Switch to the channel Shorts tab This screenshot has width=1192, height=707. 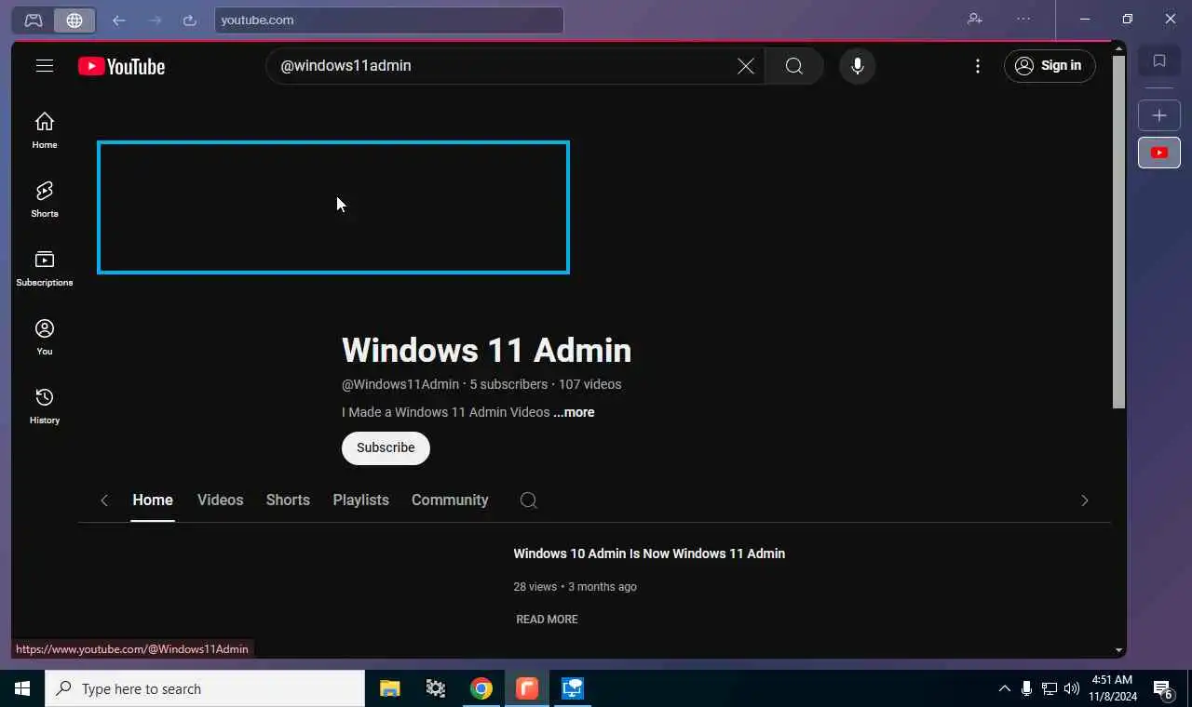(288, 500)
